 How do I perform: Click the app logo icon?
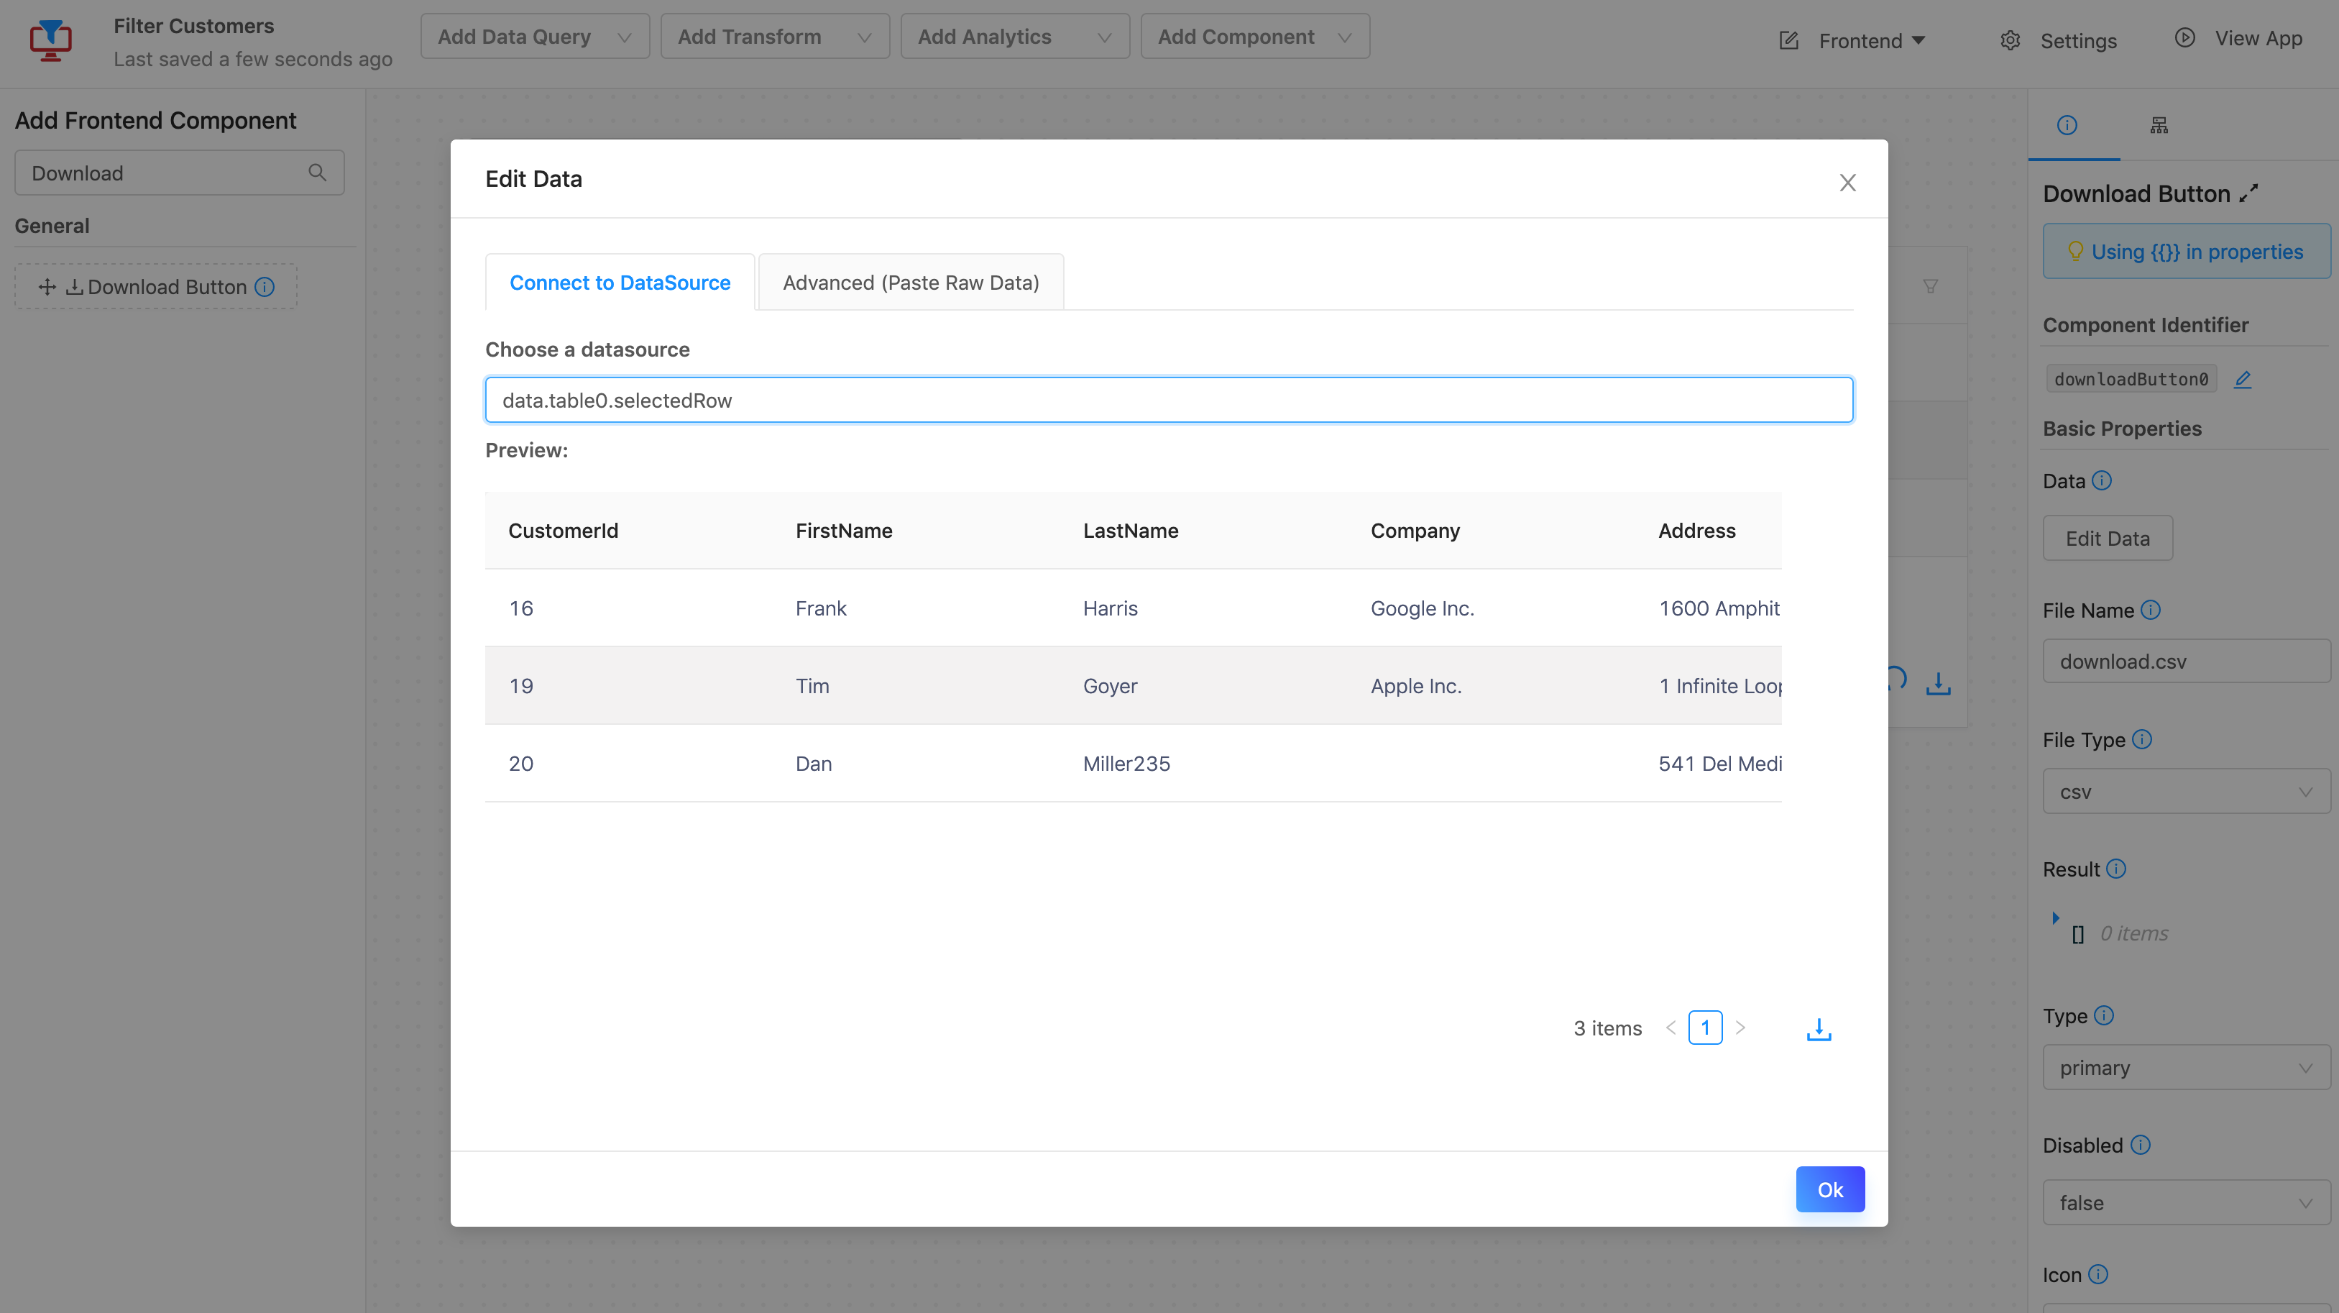[51, 40]
